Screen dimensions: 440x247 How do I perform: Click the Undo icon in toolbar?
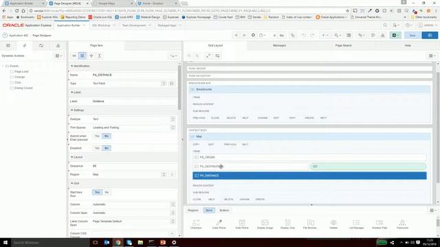(x=304, y=35)
